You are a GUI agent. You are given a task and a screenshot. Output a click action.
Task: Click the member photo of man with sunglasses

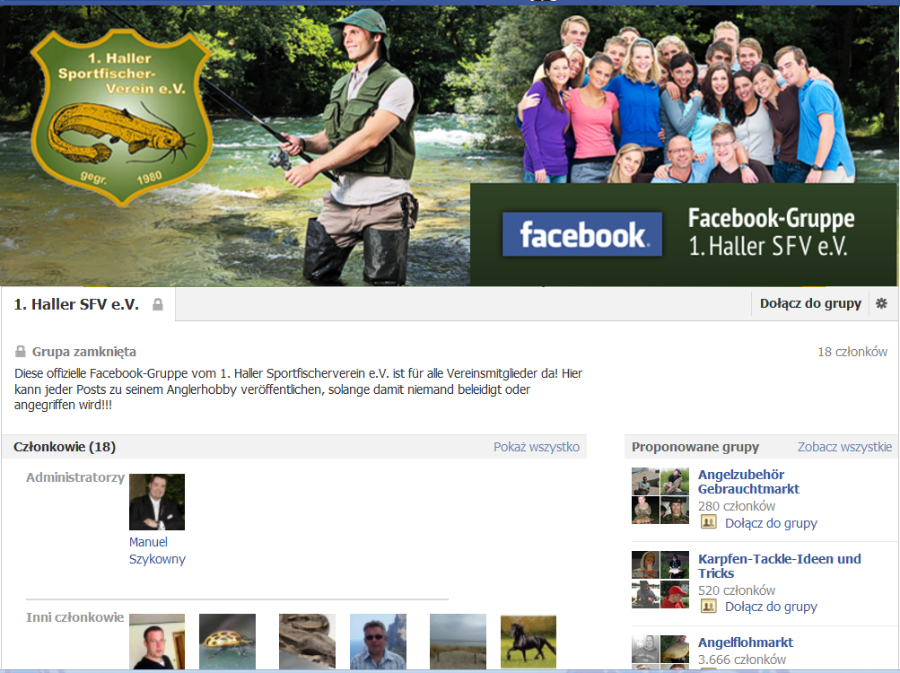click(379, 642)
